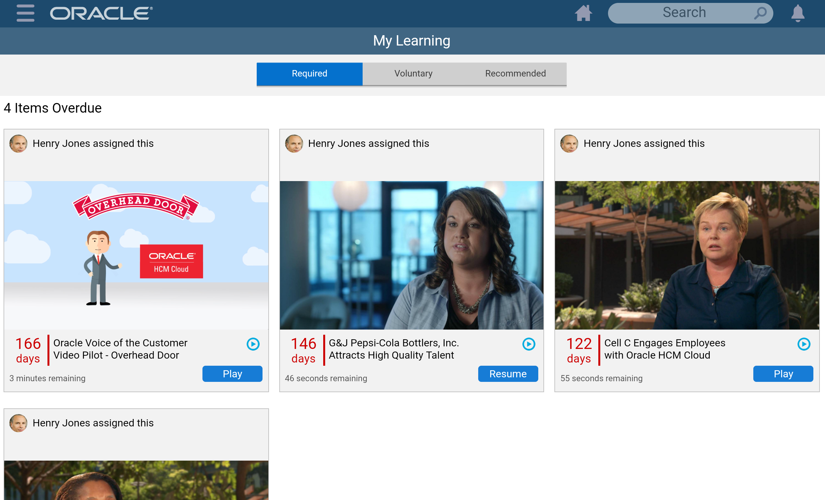Click Henry Jones avatar on the Overhead Door card

pyautogui.click(x=18, y=144)
